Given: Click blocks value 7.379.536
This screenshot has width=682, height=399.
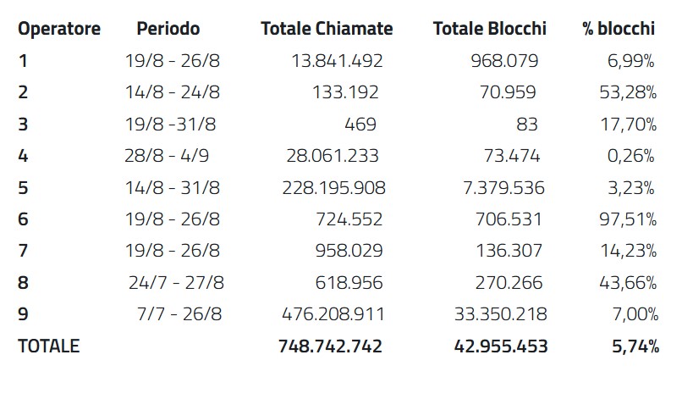Looking at the screenshot, I should (x=501, y=187).
